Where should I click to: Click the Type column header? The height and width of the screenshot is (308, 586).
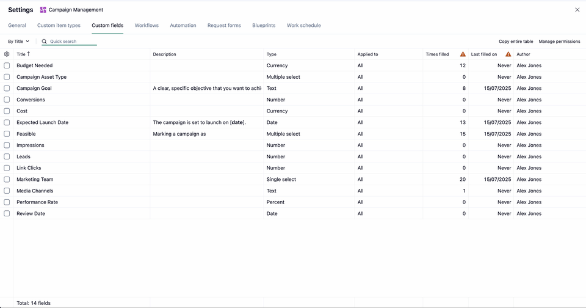pos(271,54)
